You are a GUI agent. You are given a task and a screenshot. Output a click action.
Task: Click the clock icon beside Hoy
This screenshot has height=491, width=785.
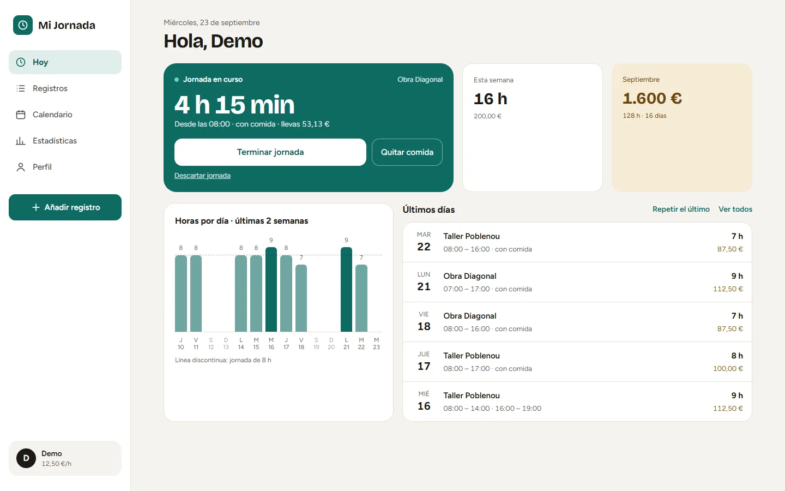(21, 62)
